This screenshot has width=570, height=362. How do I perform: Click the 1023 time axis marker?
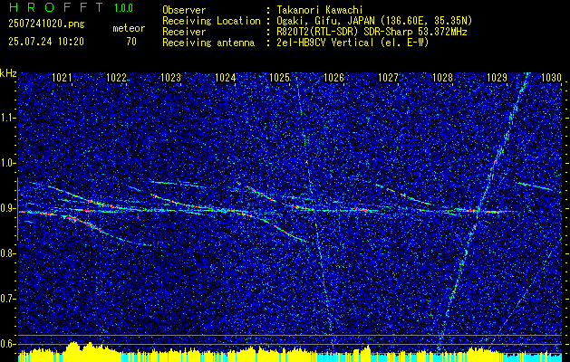[171, 77]
